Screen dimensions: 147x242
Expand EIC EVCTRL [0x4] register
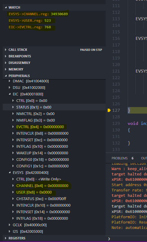coord(13,127)
